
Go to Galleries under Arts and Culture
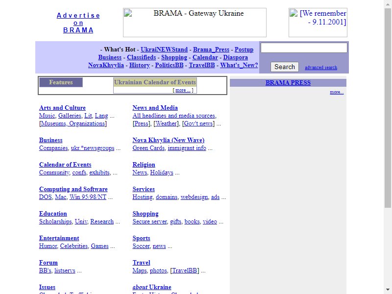click(x=70, y=116)
